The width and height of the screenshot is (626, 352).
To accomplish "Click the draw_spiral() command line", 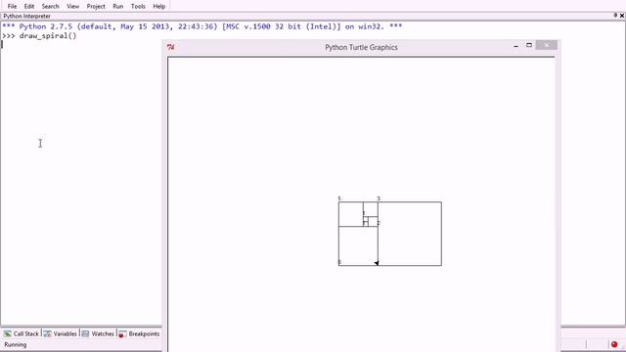I will pyautogui.click(x=39, y=36).
